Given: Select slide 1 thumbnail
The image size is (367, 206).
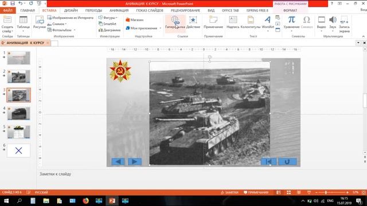Looking at the screenshot, I should (18, 58).
